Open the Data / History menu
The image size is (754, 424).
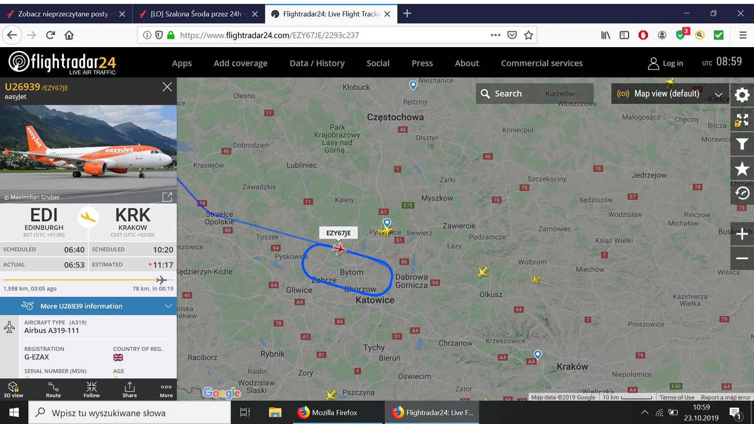(x=317, y=63)
